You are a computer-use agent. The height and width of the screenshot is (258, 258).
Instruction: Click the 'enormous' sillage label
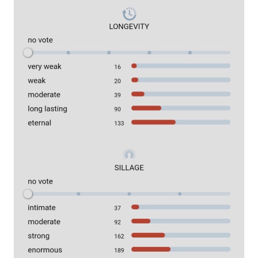pos(45,250)
